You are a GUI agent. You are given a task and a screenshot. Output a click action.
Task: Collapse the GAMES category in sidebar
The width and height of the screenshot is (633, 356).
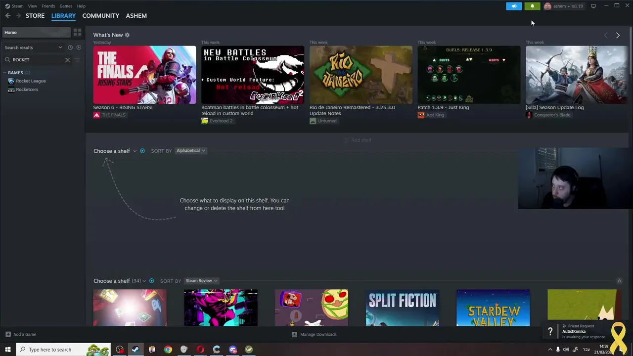click(4, 73)
